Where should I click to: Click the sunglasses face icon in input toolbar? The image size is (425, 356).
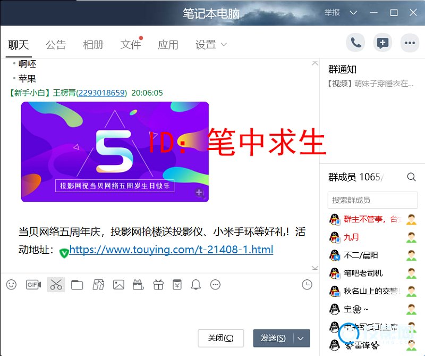(x=138, y=285)
